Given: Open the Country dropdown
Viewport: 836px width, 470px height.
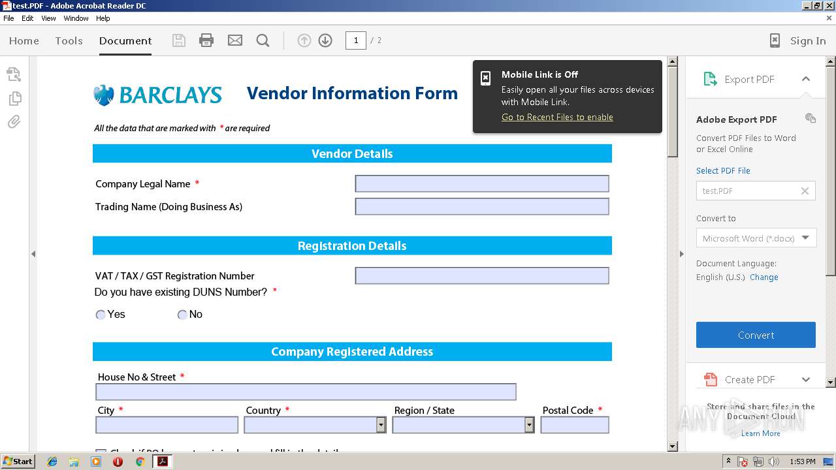Looking at the screenshot, I should tap(381, 425).
